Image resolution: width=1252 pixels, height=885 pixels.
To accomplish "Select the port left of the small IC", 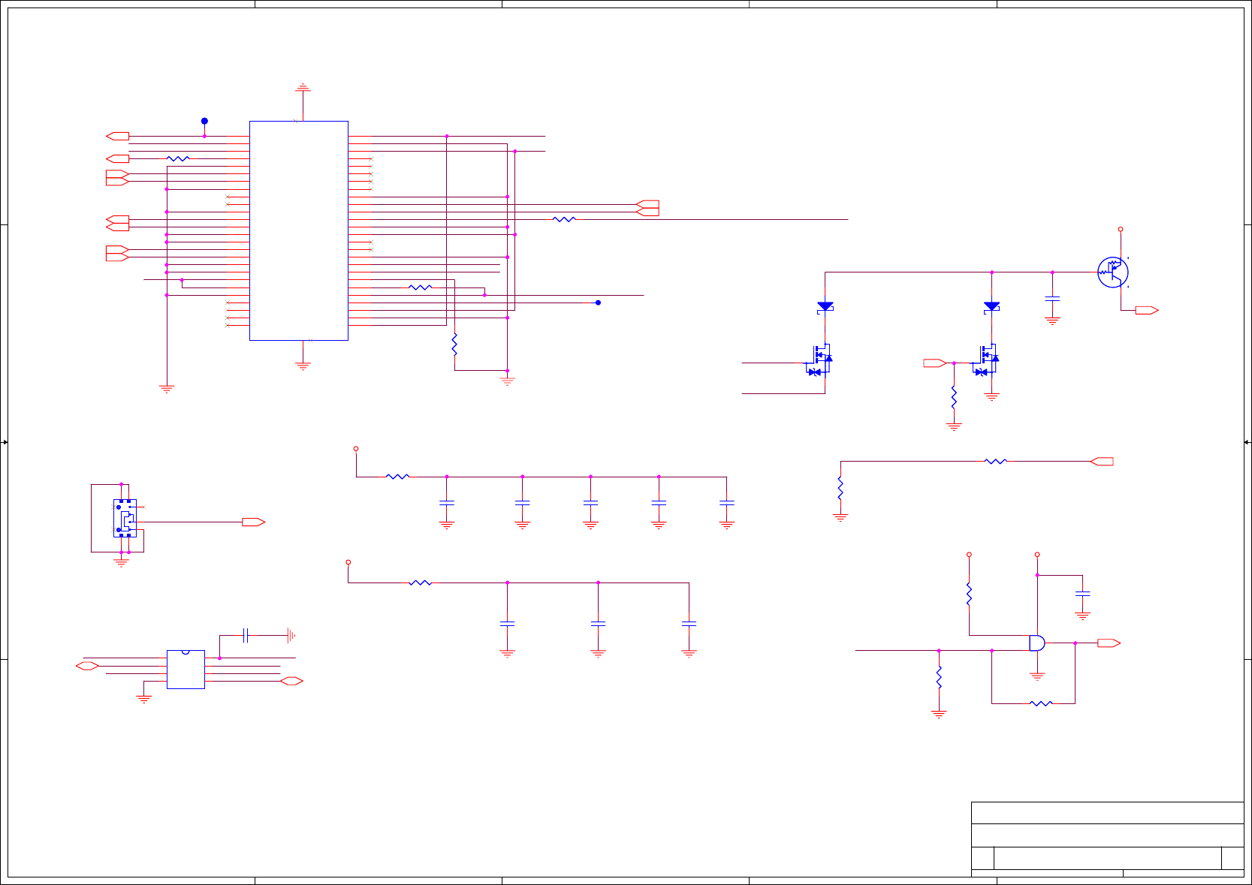I will click(x=88, y=666).
